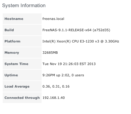Select the Hostname label cell
Image resolution: width=131 pixels, height=114 pixels.
click(22, 19)
